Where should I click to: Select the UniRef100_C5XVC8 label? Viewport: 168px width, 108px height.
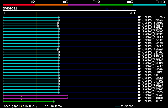[x=151, y=58]
